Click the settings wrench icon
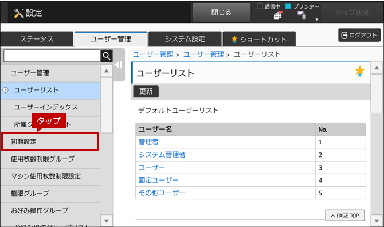Screen dimensions: 384x227 pyautogui.click(x=18, y=13)
